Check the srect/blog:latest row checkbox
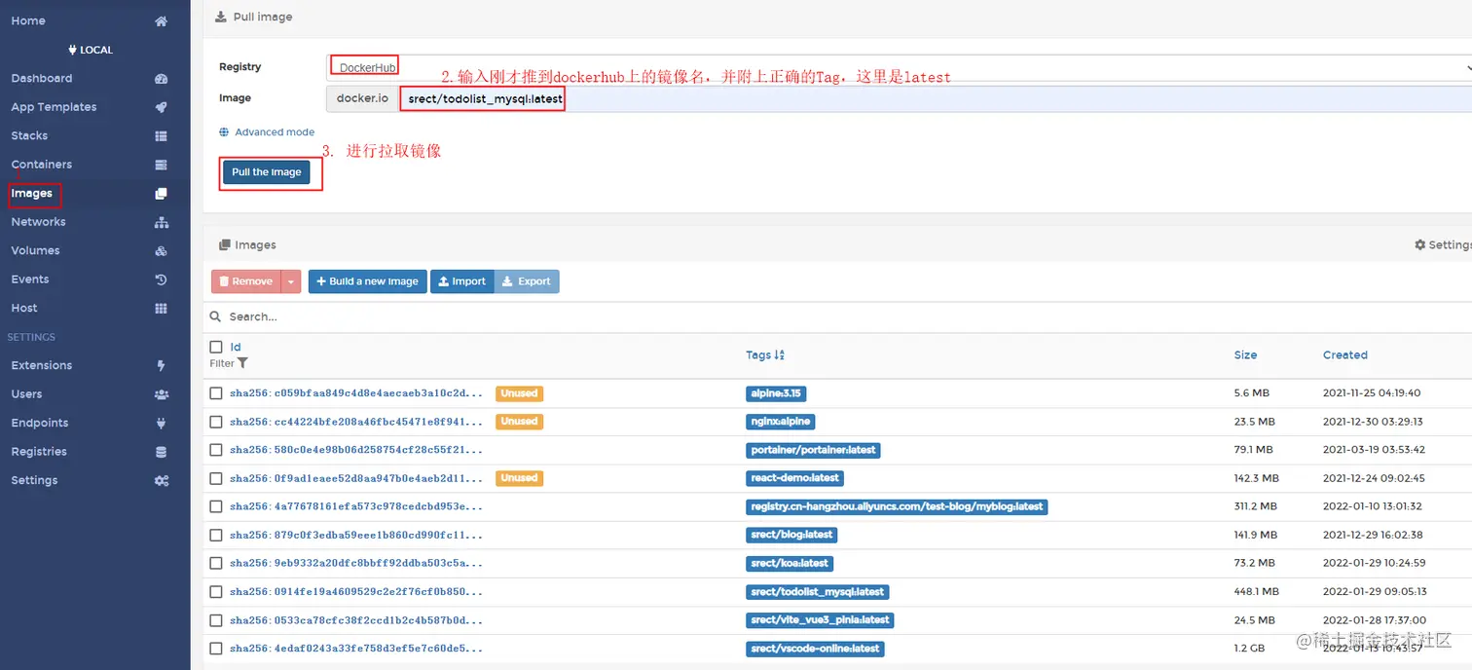Screen dimensions: 1472x670 pos(216,535)
